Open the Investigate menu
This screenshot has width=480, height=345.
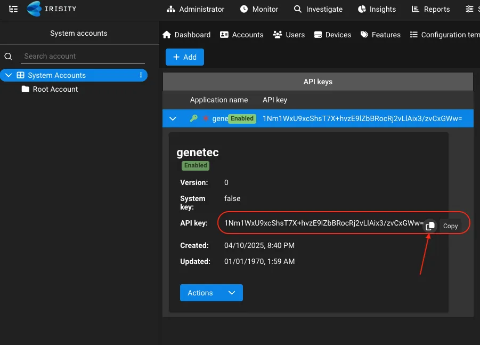(x=318, y=9)
